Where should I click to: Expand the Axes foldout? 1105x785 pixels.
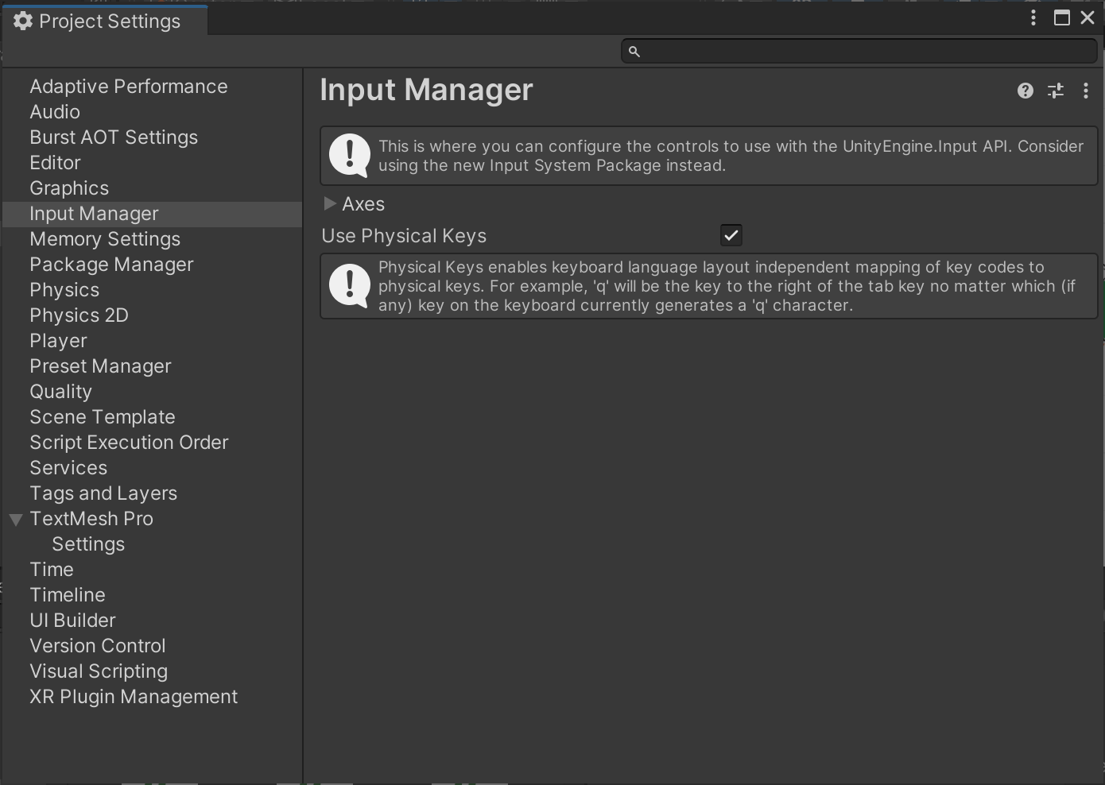tap(330, 204)
